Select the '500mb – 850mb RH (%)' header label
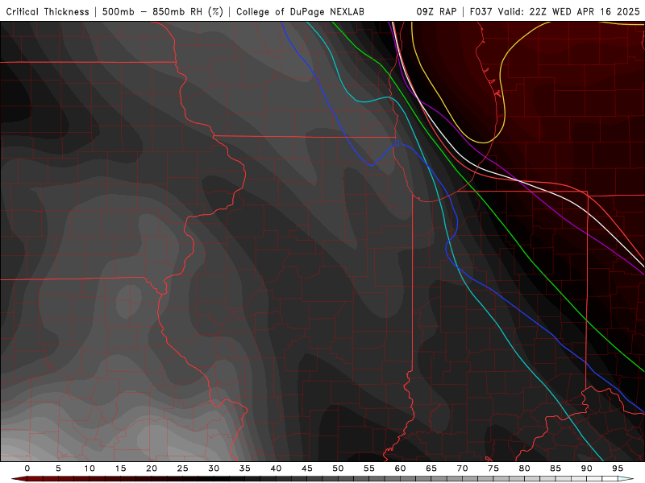The image size is (645, 483). (x=163, y=12)
